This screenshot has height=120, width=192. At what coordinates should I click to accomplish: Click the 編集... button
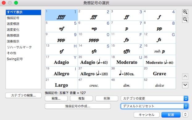tap(56, 98)
